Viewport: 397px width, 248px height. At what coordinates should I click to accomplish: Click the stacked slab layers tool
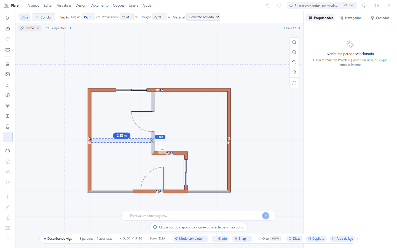pos(8,106)
